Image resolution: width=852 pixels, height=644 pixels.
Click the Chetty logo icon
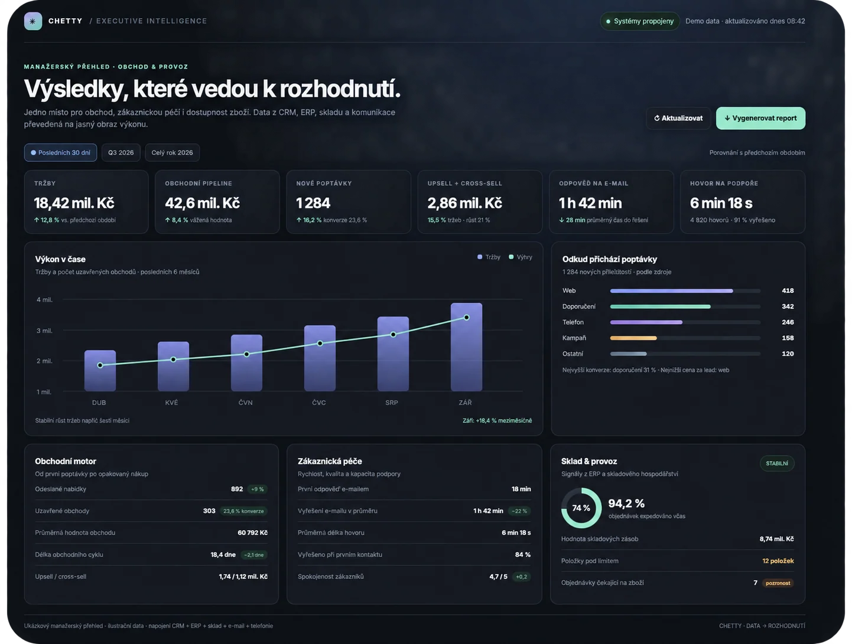pos(33,21)
